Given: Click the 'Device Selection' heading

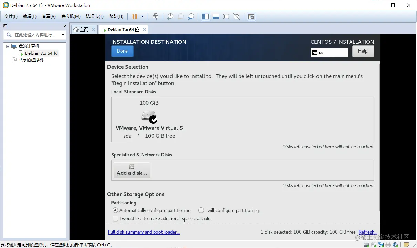Looking at the screenshot, I should (128, 67).
